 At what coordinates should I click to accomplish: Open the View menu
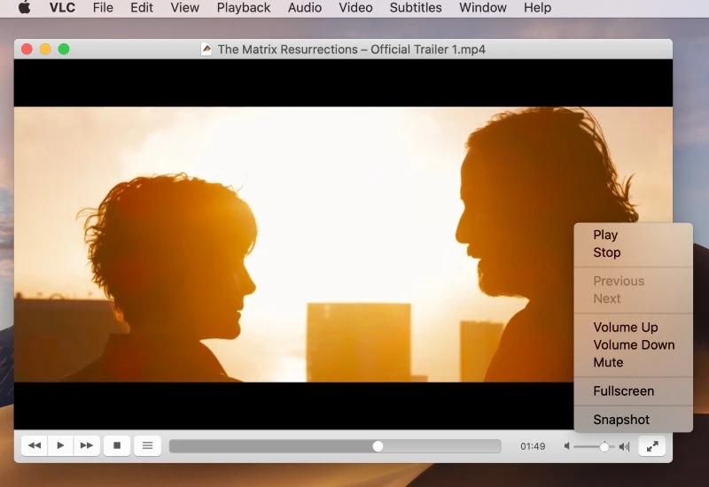click(x=184, y=8)
